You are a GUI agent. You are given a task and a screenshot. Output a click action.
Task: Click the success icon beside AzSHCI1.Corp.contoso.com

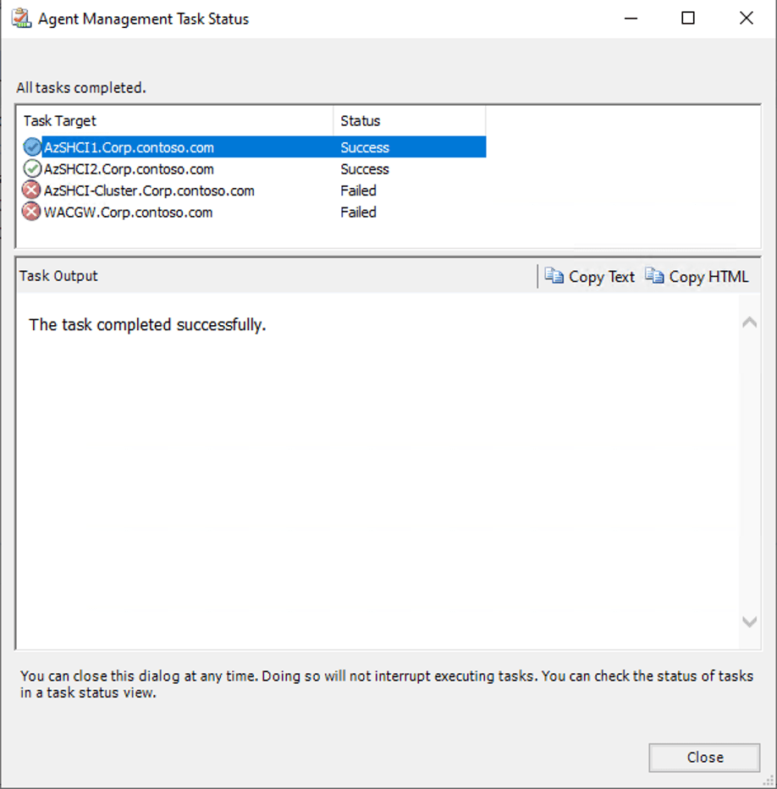(x=32, y=147)
